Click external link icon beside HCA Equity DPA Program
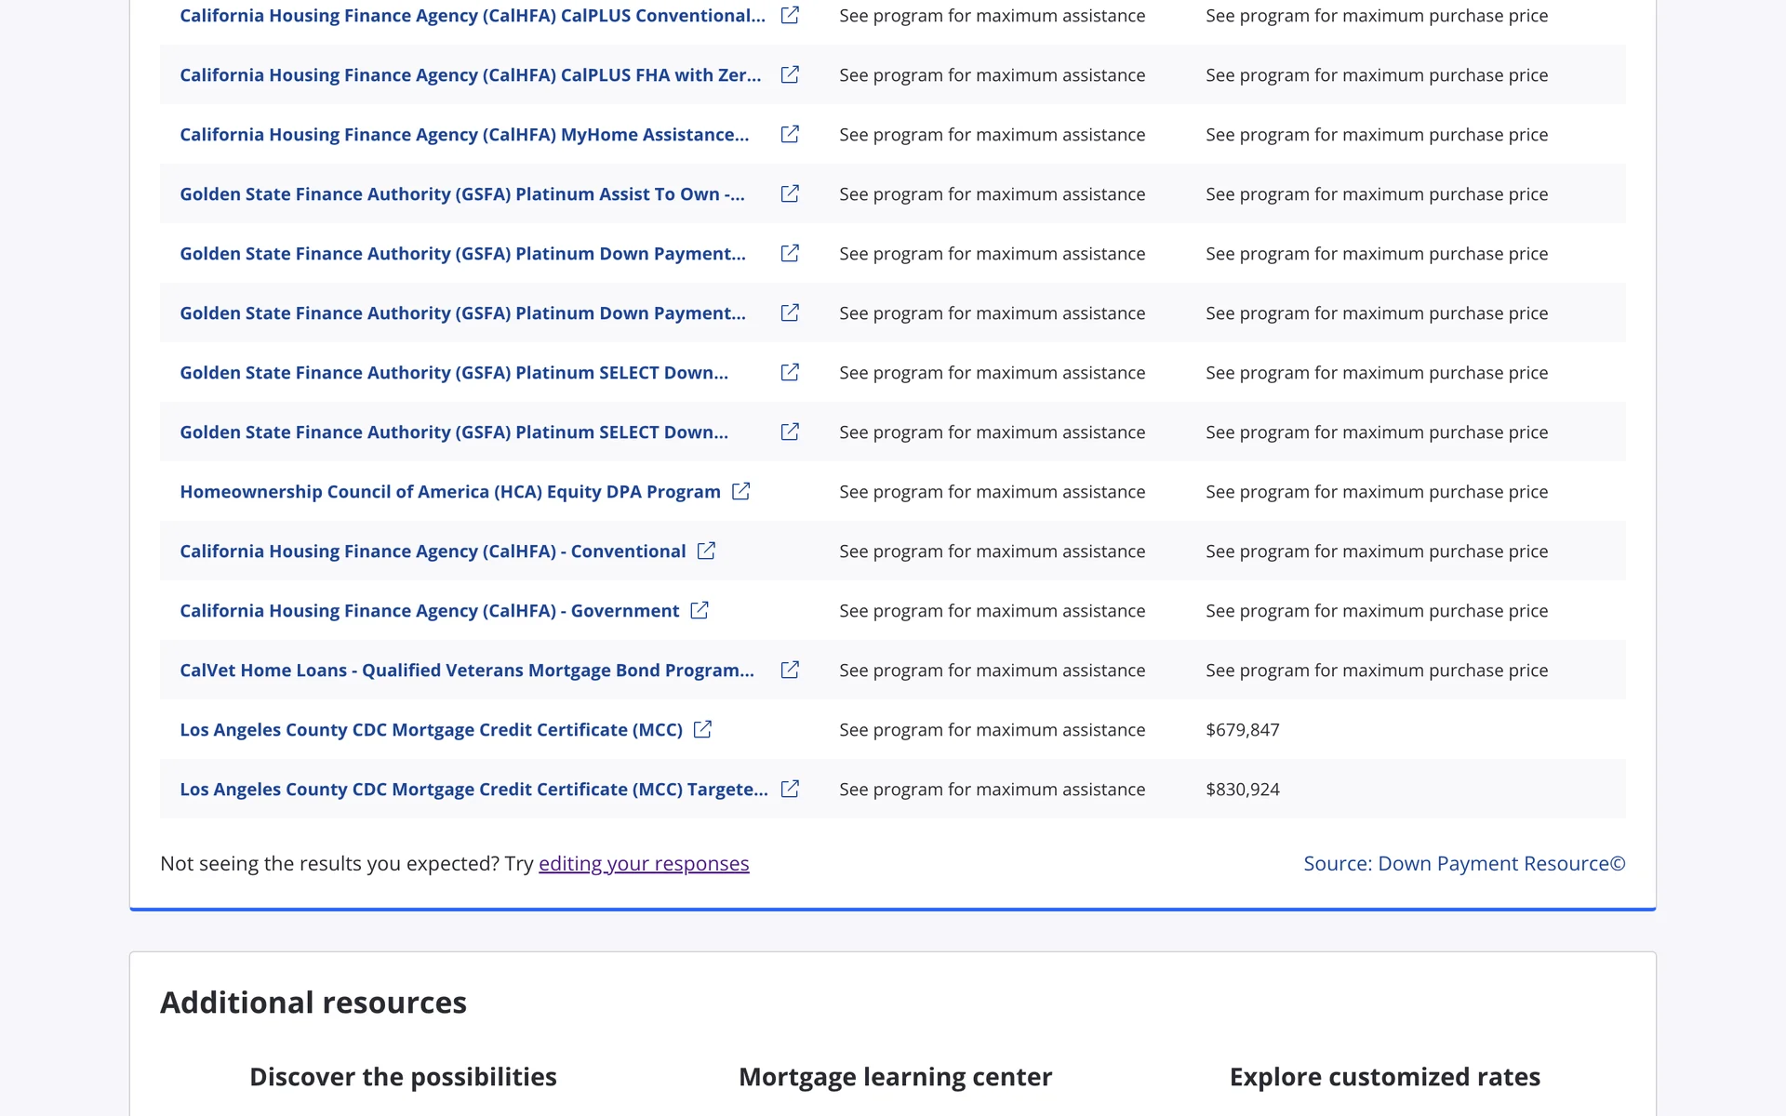 click(740, 491)
